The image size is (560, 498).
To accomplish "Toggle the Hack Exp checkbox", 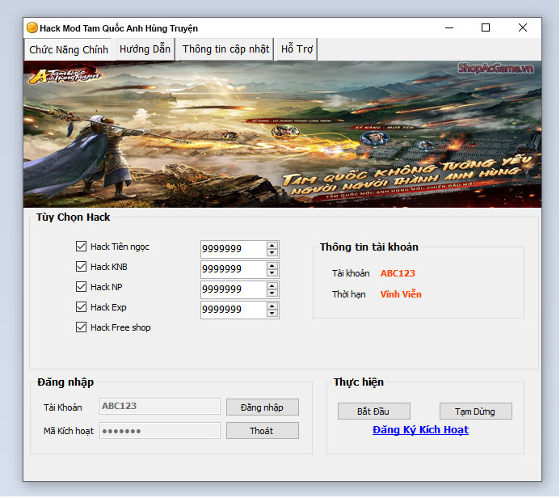I will point(81,307).
